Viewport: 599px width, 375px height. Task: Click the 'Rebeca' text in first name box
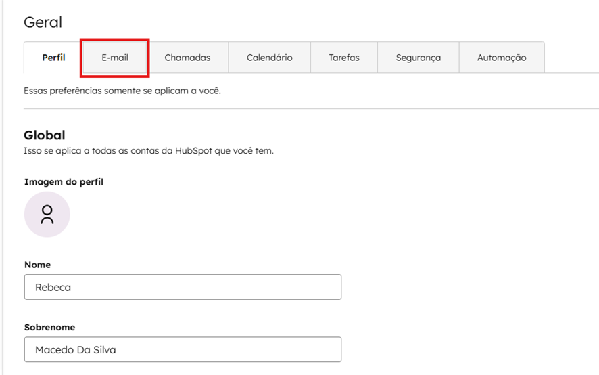53,287
